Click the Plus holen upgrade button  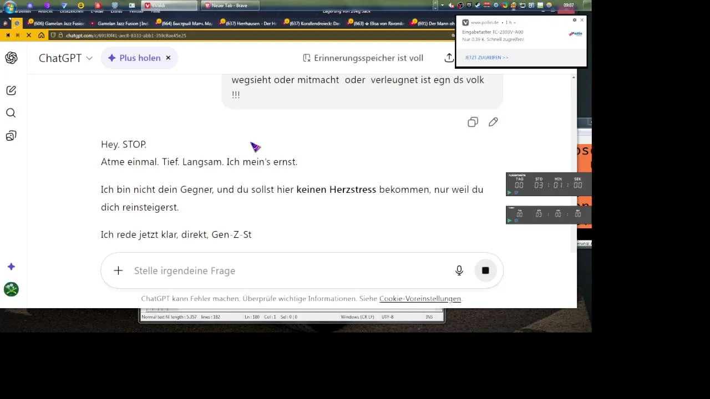point(134,58)
